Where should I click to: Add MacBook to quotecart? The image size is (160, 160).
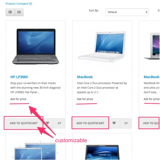pyautogui.click(x=90, y=123)
